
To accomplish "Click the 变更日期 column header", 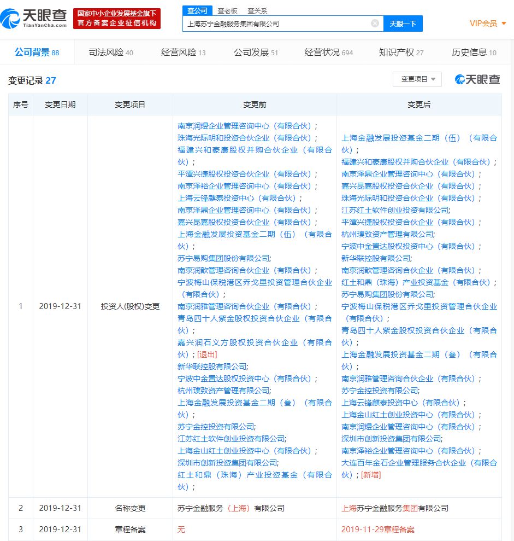I will 60,104.
